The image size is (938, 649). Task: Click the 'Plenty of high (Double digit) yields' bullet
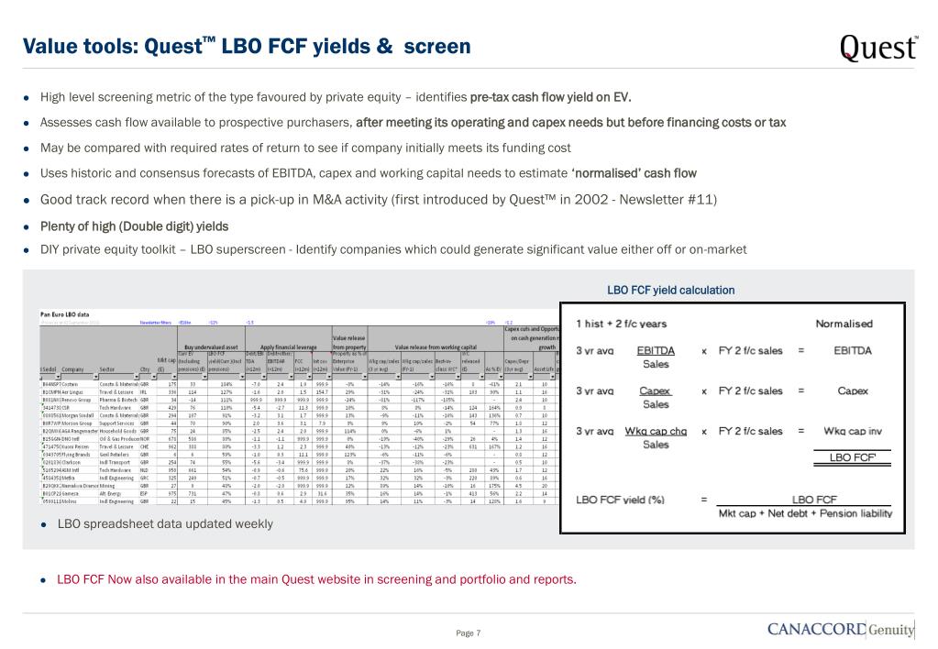(x=134, y=226)
